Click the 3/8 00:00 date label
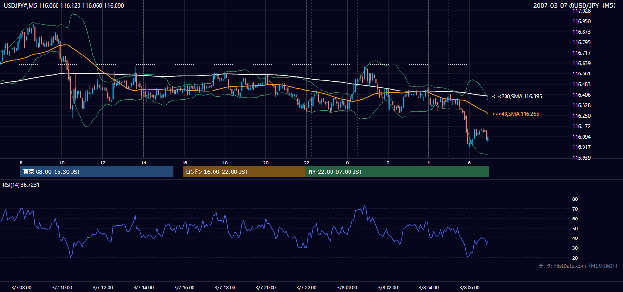 [347, 287]
